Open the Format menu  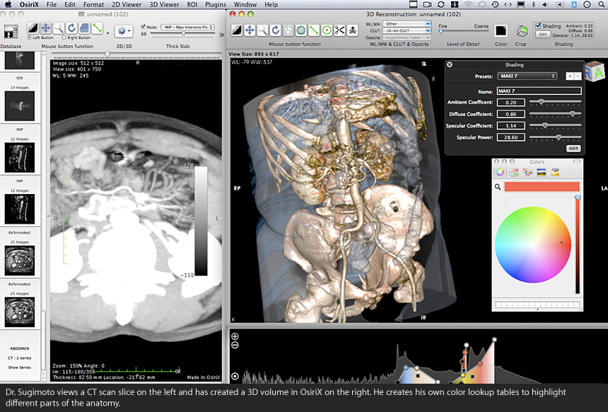pos(93,5)
